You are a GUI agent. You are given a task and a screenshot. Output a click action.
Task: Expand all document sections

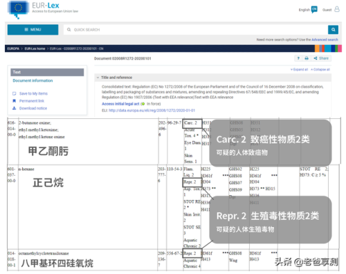click(299, 69)
